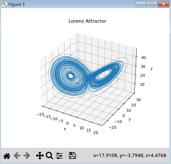Click the z axis label
Screen dimensions: 171x164
(151, 69)
